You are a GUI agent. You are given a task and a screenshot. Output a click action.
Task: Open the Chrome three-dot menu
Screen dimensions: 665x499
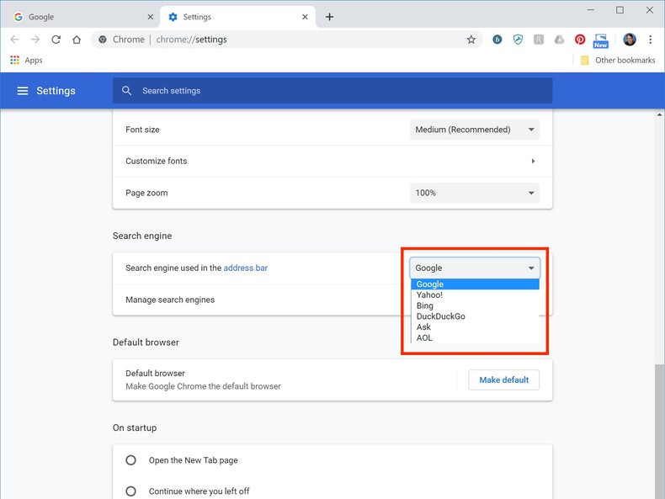click(x=650, y=40)
